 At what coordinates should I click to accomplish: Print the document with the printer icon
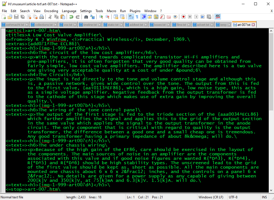tap(42, 17)
